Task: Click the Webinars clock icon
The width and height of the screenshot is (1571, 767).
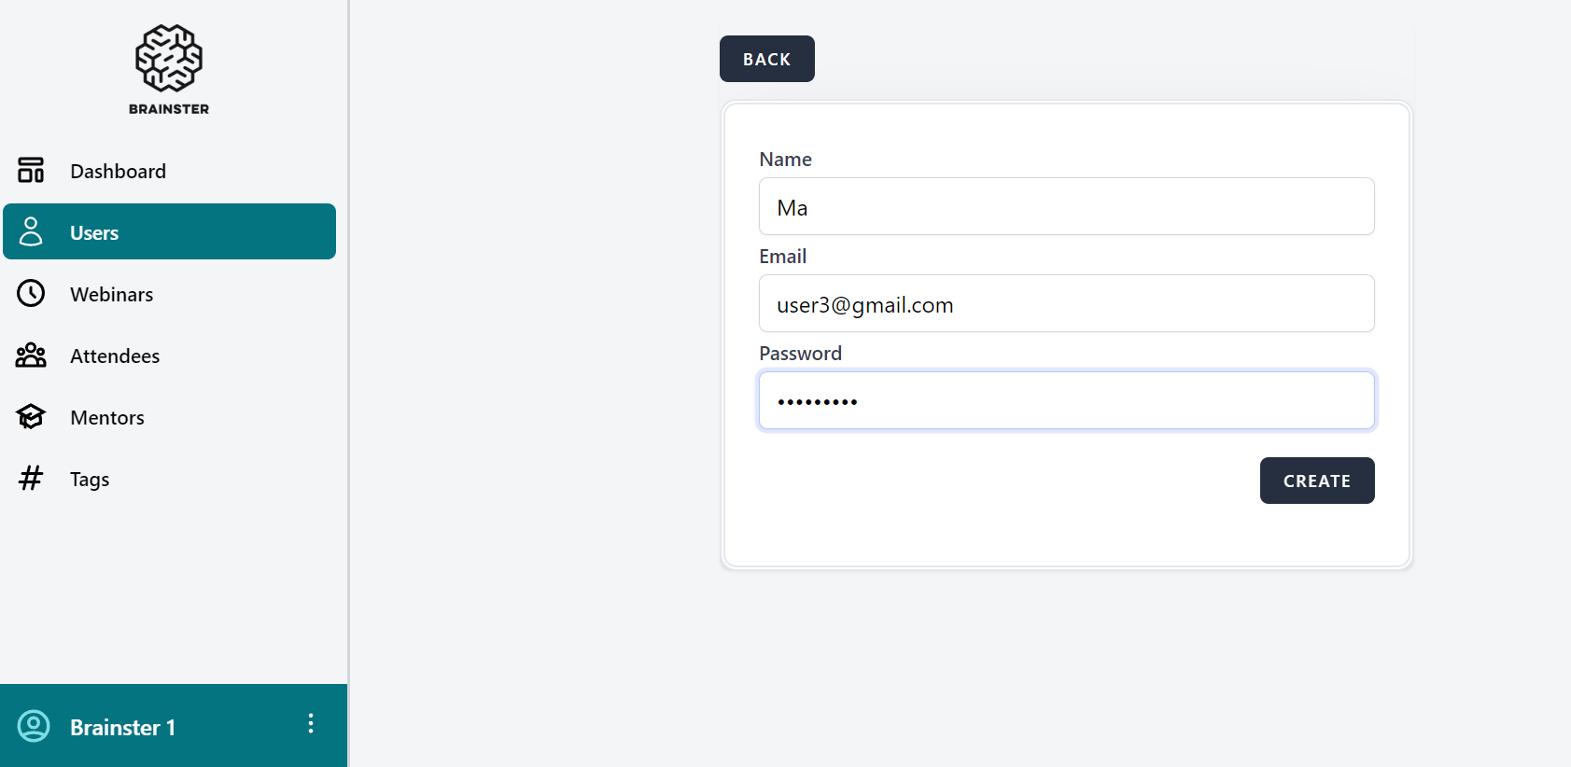Action: (x=31, y=293)
